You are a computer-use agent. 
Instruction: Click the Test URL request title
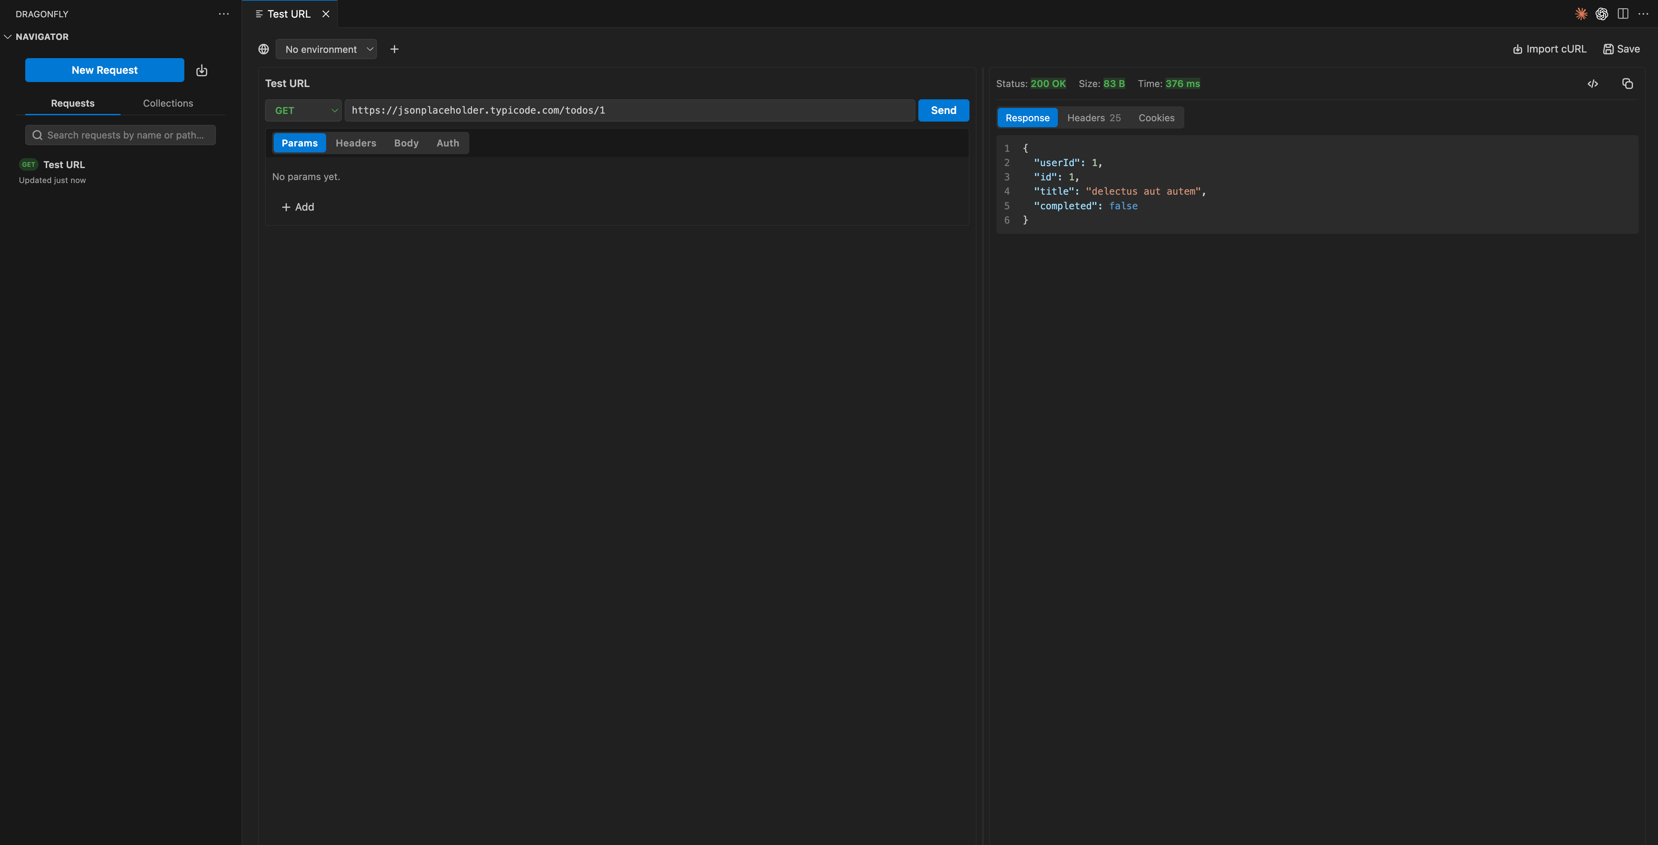(x=287, y=84)
